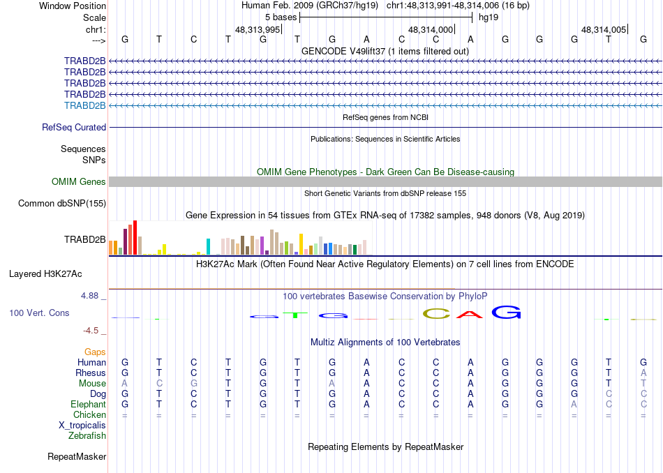Click the OMIM Genes track label
This screenshot has height=473, width=663.
[79, 182]
